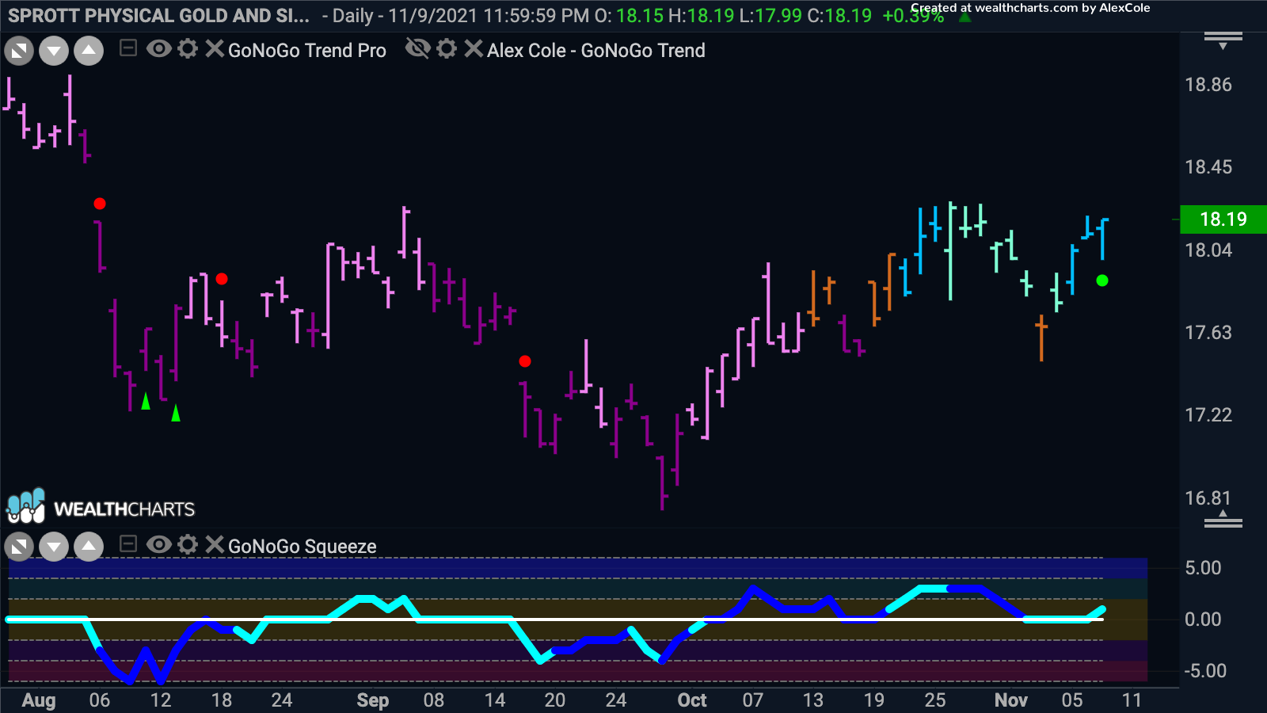
Task: Click the GoNoGo Squeeze label
Action: 302,547
